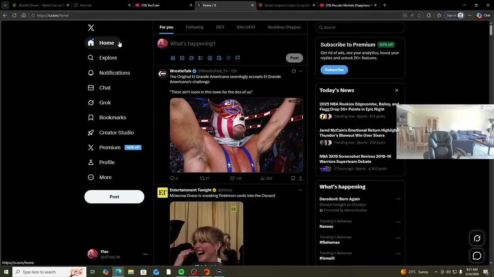
Task: Open options for Nassau trend
Action: point(398,222)
